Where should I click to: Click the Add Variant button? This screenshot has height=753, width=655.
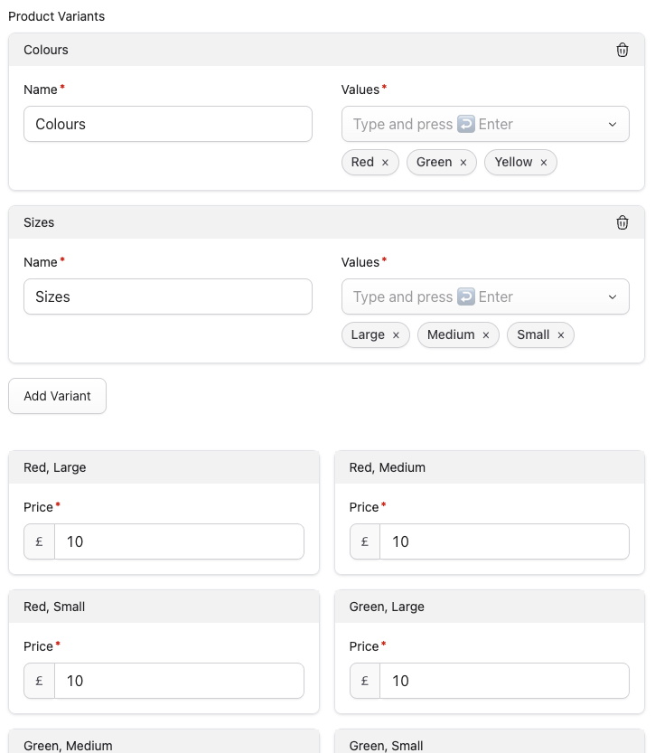(x=57, y=396)
